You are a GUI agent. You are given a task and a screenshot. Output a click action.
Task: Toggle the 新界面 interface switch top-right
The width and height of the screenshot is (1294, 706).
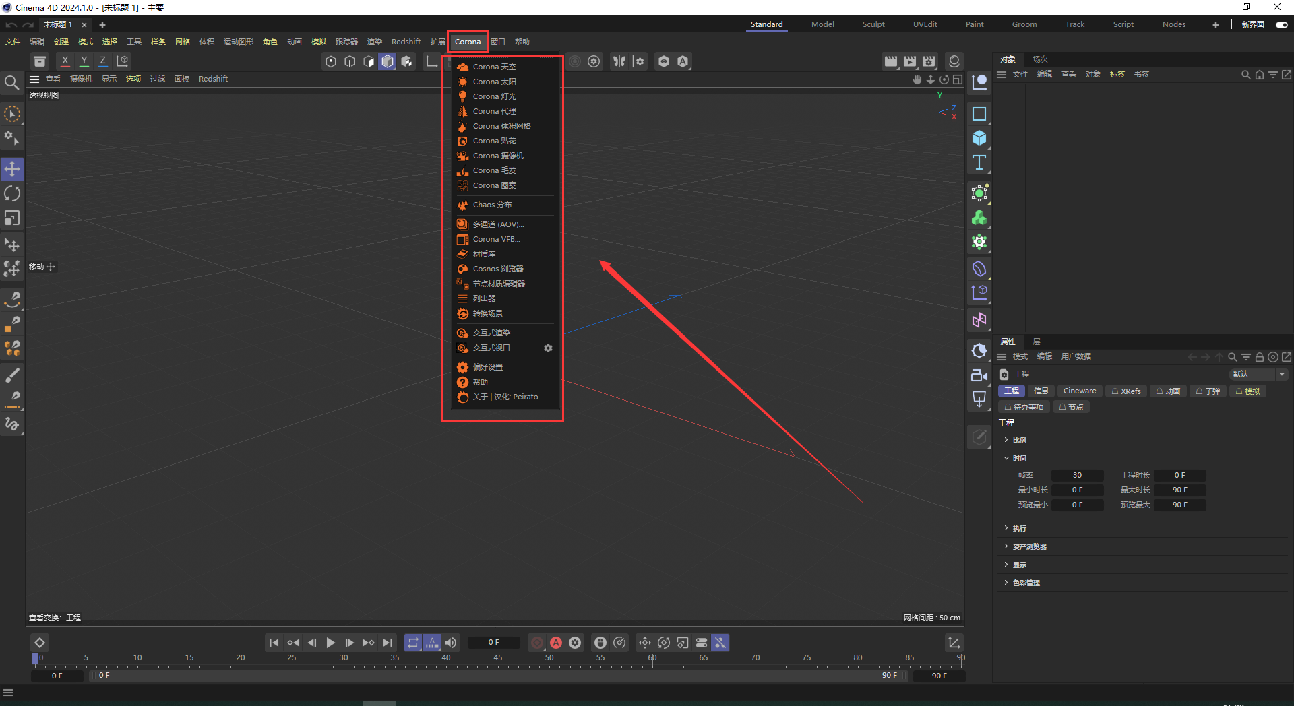pos(1281,24)
